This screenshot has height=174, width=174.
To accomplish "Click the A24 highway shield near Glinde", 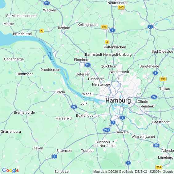I will (154, 97).
